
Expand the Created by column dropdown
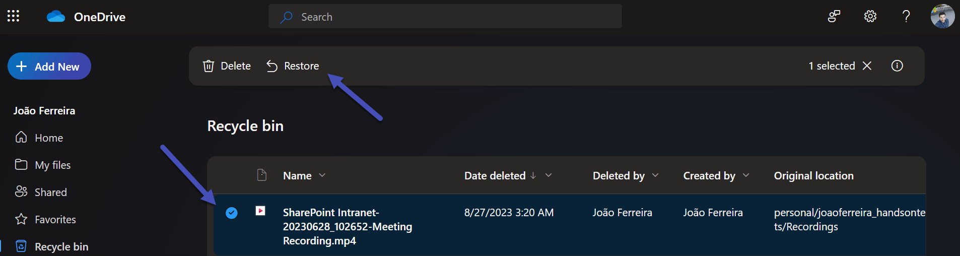[746, 175]
